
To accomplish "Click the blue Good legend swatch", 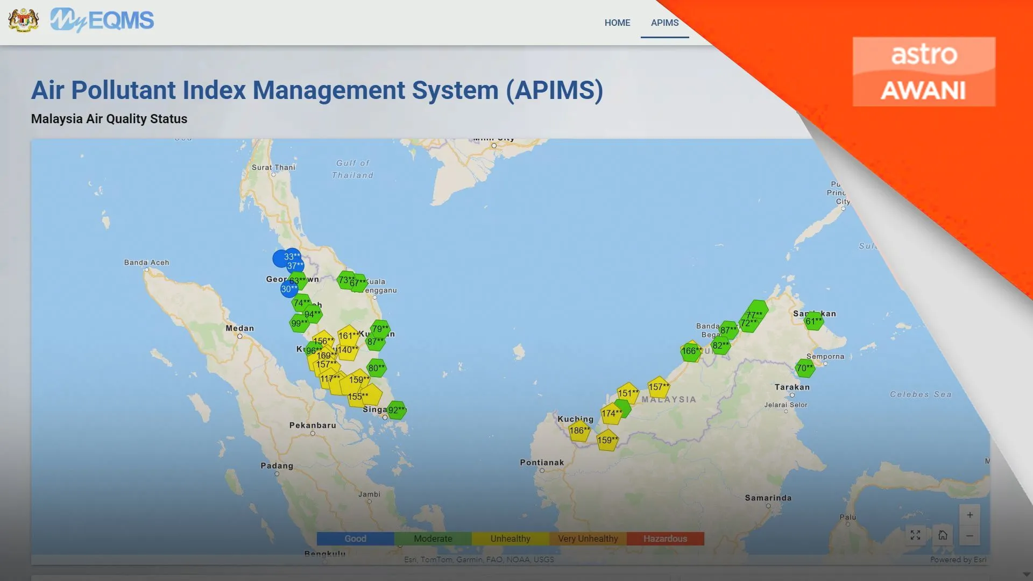I will 355,539.
